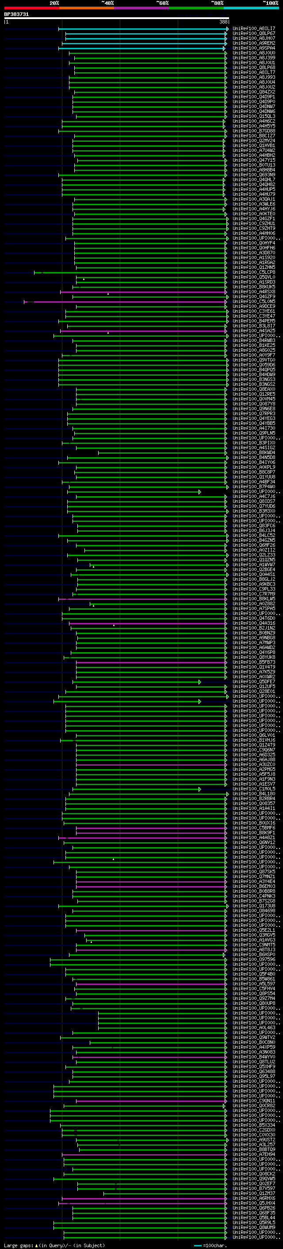
Task: Select hit UniRef100_C9QN11
Action: (254, 1101)
